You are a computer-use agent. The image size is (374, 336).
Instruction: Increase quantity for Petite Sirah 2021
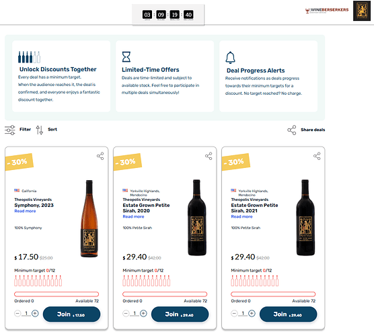pyautogui.click(x=252, y=313)
